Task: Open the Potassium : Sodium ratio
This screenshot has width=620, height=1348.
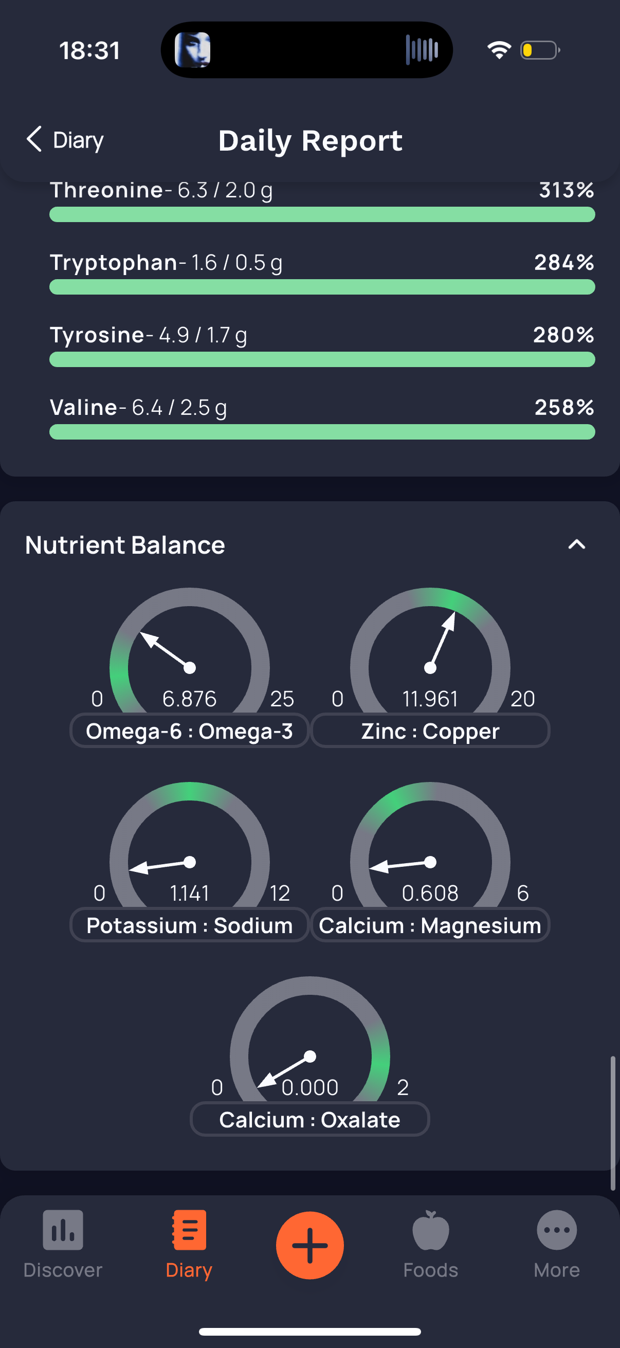Action: point(189,925)
